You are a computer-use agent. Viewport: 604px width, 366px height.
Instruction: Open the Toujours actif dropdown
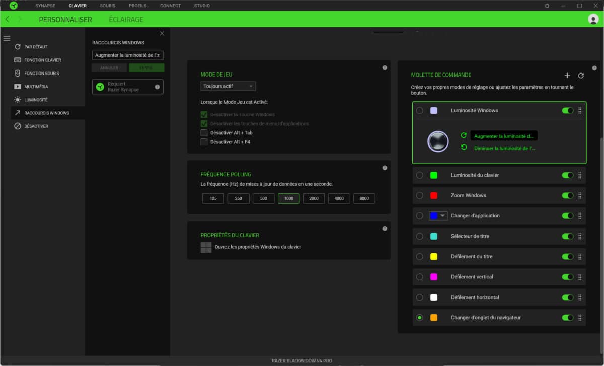pyautogui.click(x=228, y=86)
